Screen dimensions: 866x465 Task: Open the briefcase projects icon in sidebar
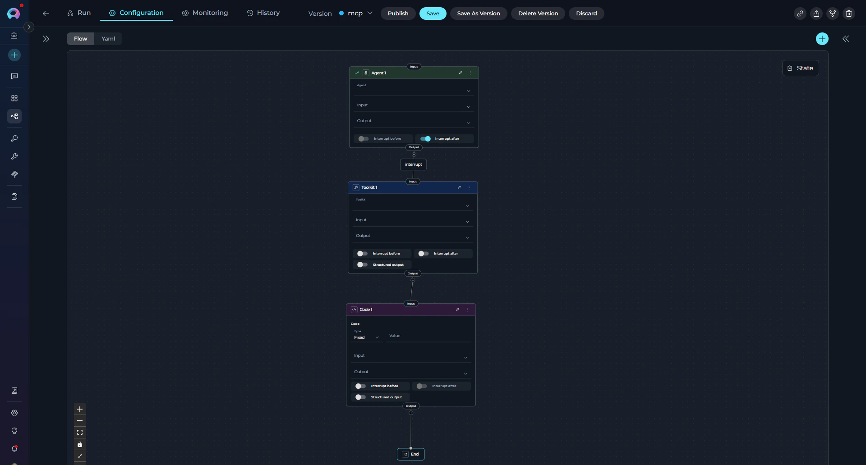point(14,36)
